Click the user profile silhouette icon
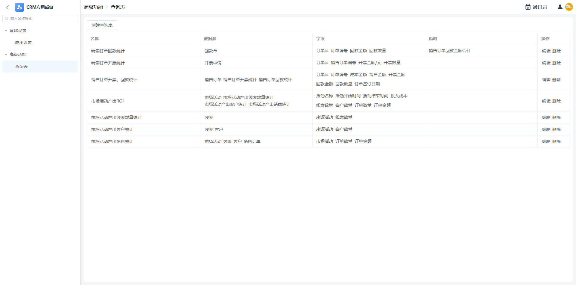576x285 pixels. coord(560,7)
